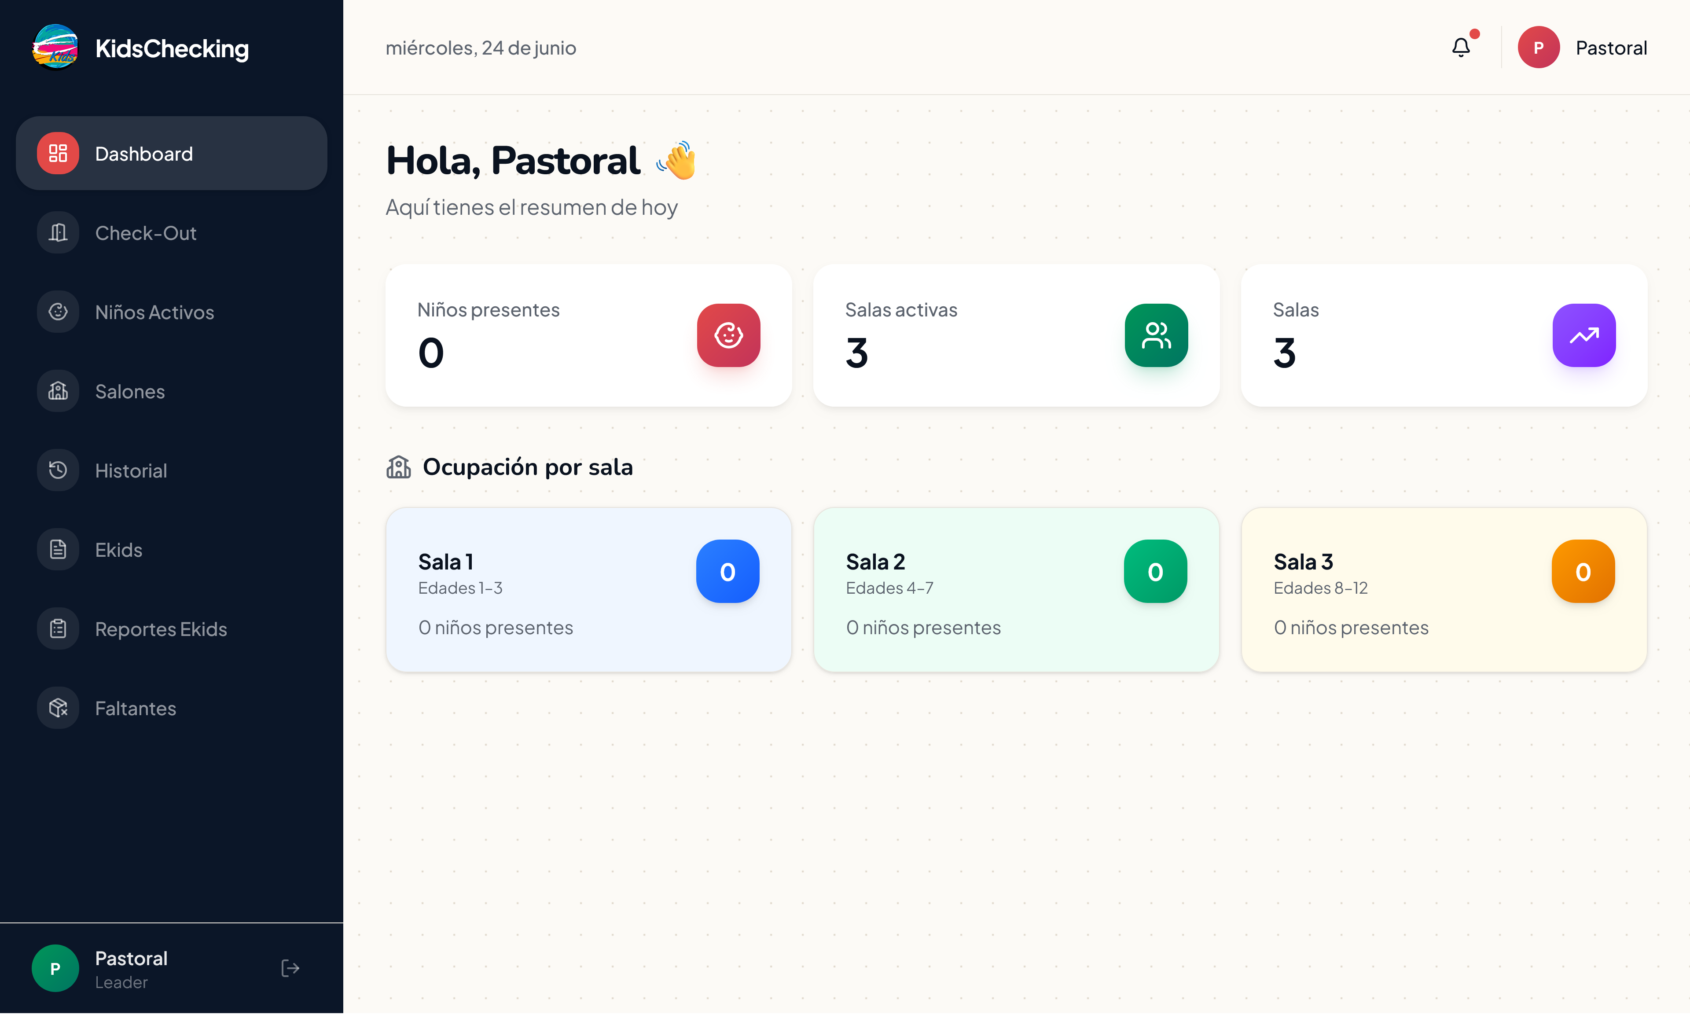Open the Sala 1 occupancy card
The width and height of the screenshot is (1690, 1014).
coord(588,590)
